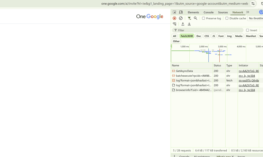263x157 pixels.
Task: Open the No throttling dropdown
Action: click(256, 18)
